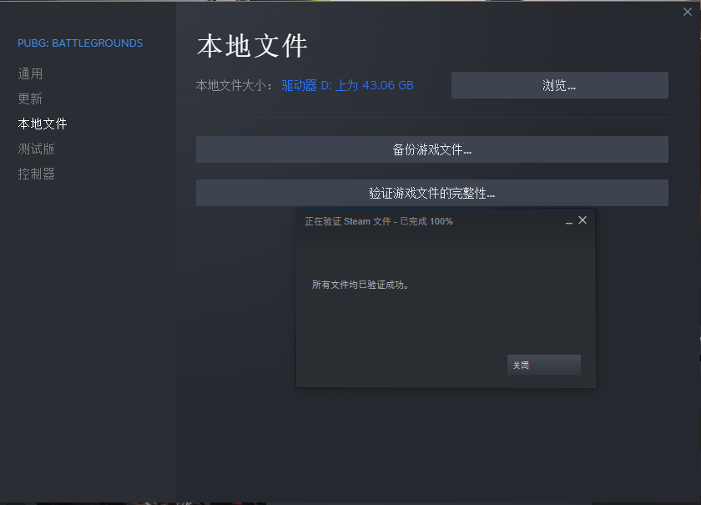Close the verification dialog with X icon
The width and height of the screenshot is (701, 505).
click(x=582, y=220)
